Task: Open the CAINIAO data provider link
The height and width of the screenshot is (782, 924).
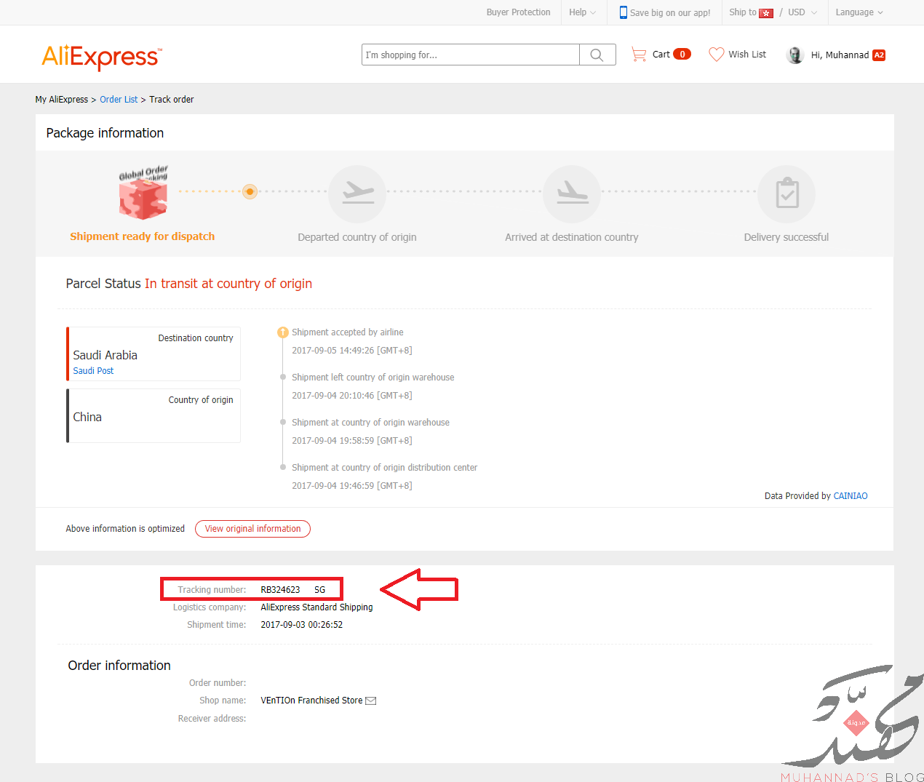Action: (x=851, y=496)
